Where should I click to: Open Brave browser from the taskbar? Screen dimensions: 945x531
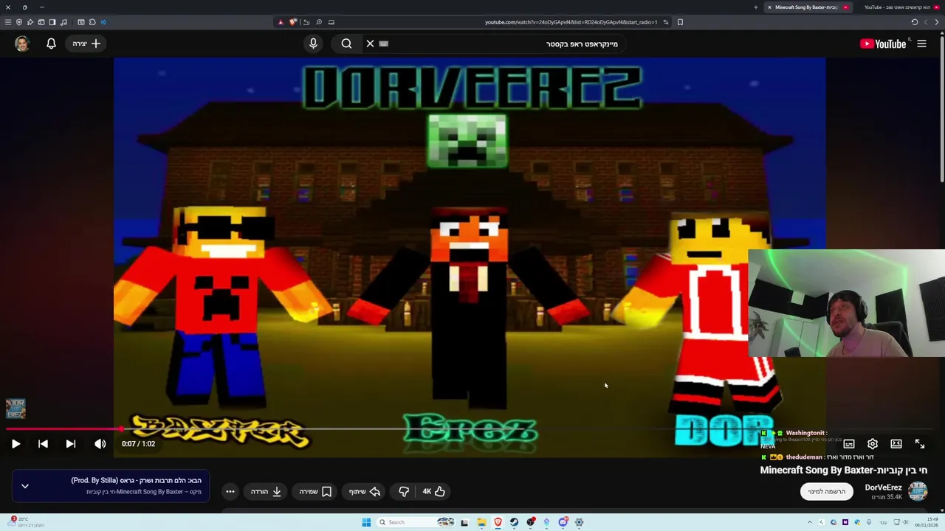[x=498, y=522]
